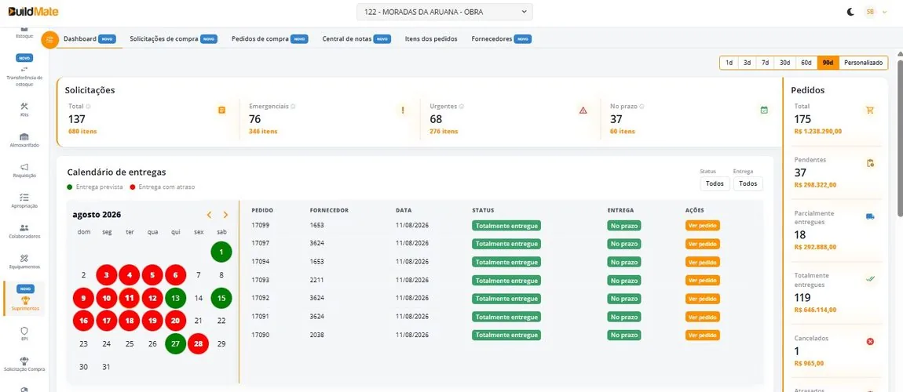Click the BuildMate logo
The width and height of the screenshot is (903, 392).
[x=33, y=12]
